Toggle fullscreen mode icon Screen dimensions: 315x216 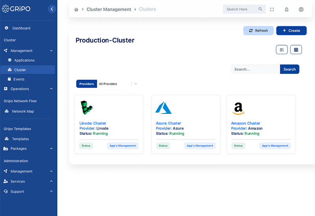pyautogui.click(x=272, y=9)
